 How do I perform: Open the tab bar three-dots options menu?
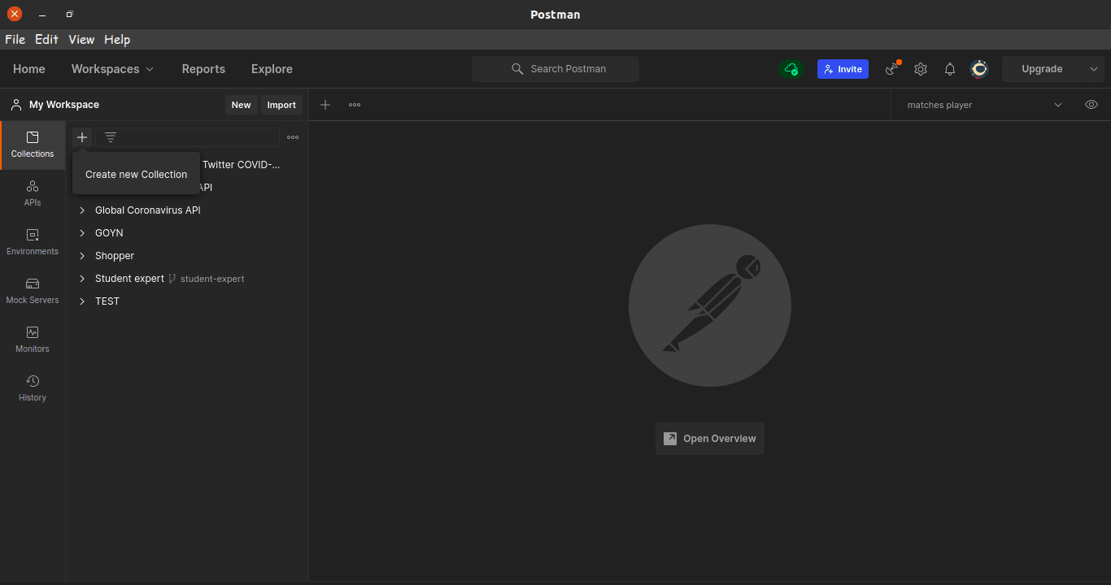[355, 105]
